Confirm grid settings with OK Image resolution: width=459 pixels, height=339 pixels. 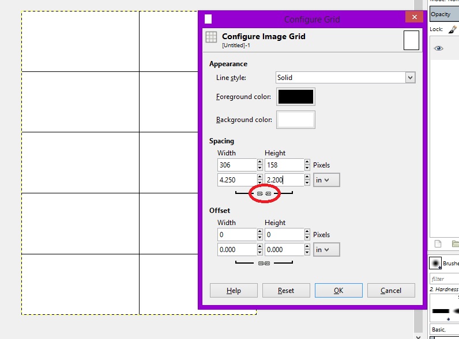(x=338, y=291)
